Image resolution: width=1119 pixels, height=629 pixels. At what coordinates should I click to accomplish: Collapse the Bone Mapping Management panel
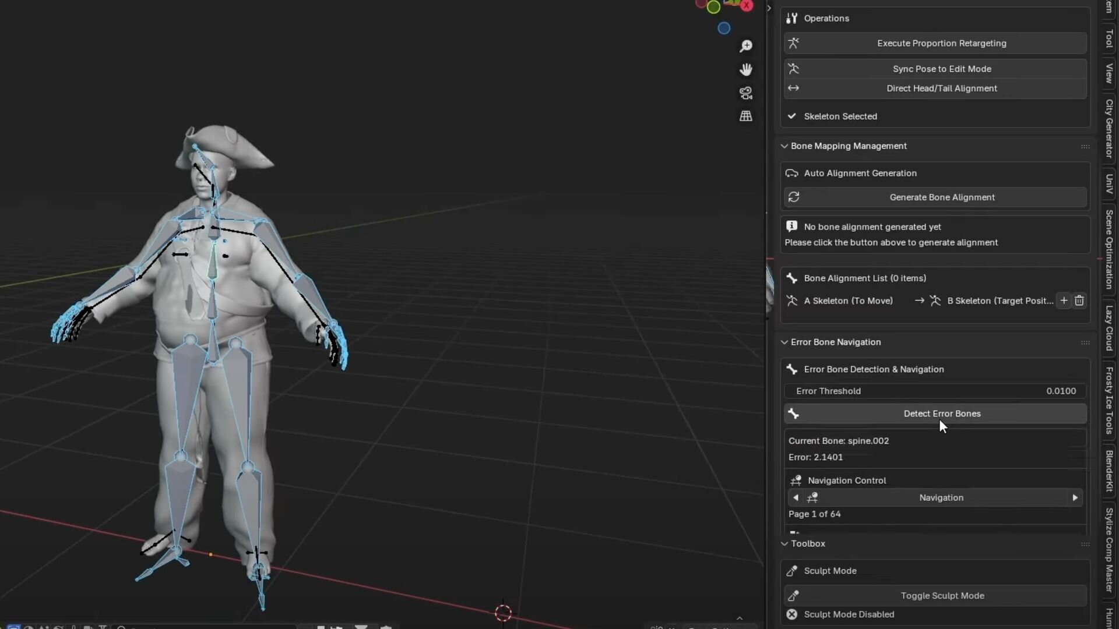[784, 146]
